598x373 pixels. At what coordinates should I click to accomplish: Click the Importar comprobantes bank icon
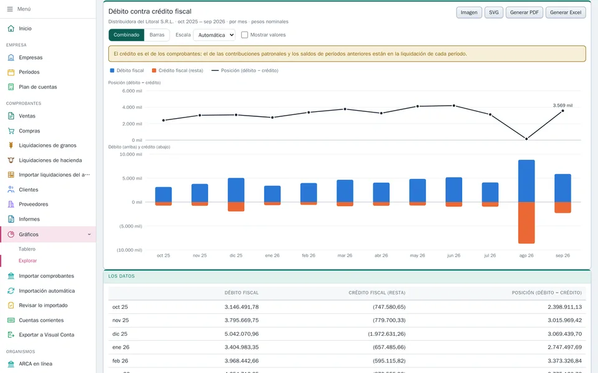click(x=11, y=276)
